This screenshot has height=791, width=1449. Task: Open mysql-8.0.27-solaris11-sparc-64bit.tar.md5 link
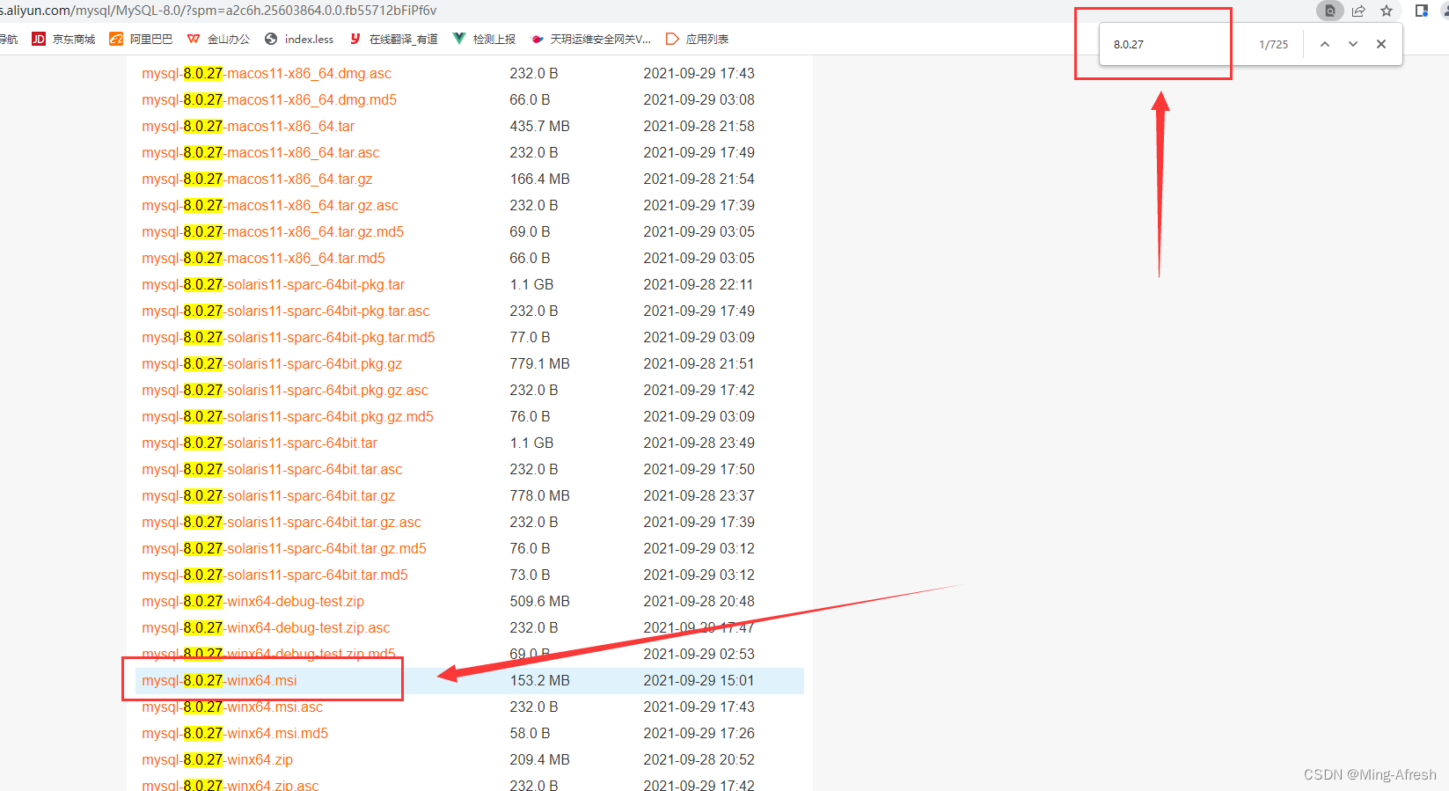click(x=274, y=575)
